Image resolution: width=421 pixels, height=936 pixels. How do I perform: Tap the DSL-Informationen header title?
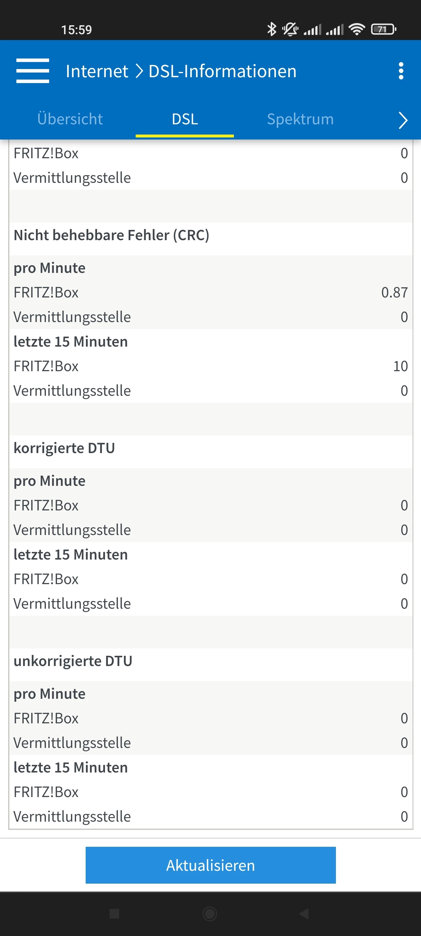(222, 71)
